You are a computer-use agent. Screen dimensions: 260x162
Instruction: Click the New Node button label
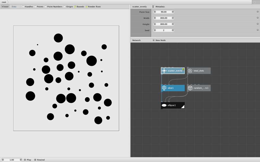(x=160, y=40)
